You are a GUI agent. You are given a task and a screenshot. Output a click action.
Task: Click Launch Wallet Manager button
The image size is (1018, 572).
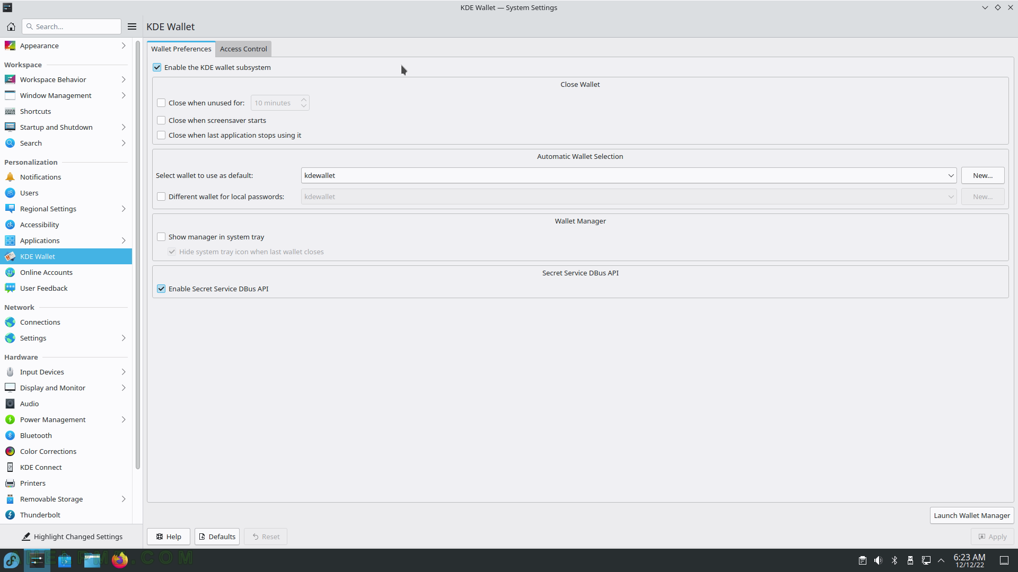pyautogui.click(x=972, y=515)
